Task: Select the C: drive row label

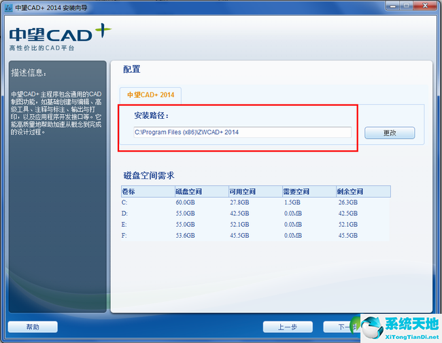Action: pyautogui.click(x=124, y=202)
